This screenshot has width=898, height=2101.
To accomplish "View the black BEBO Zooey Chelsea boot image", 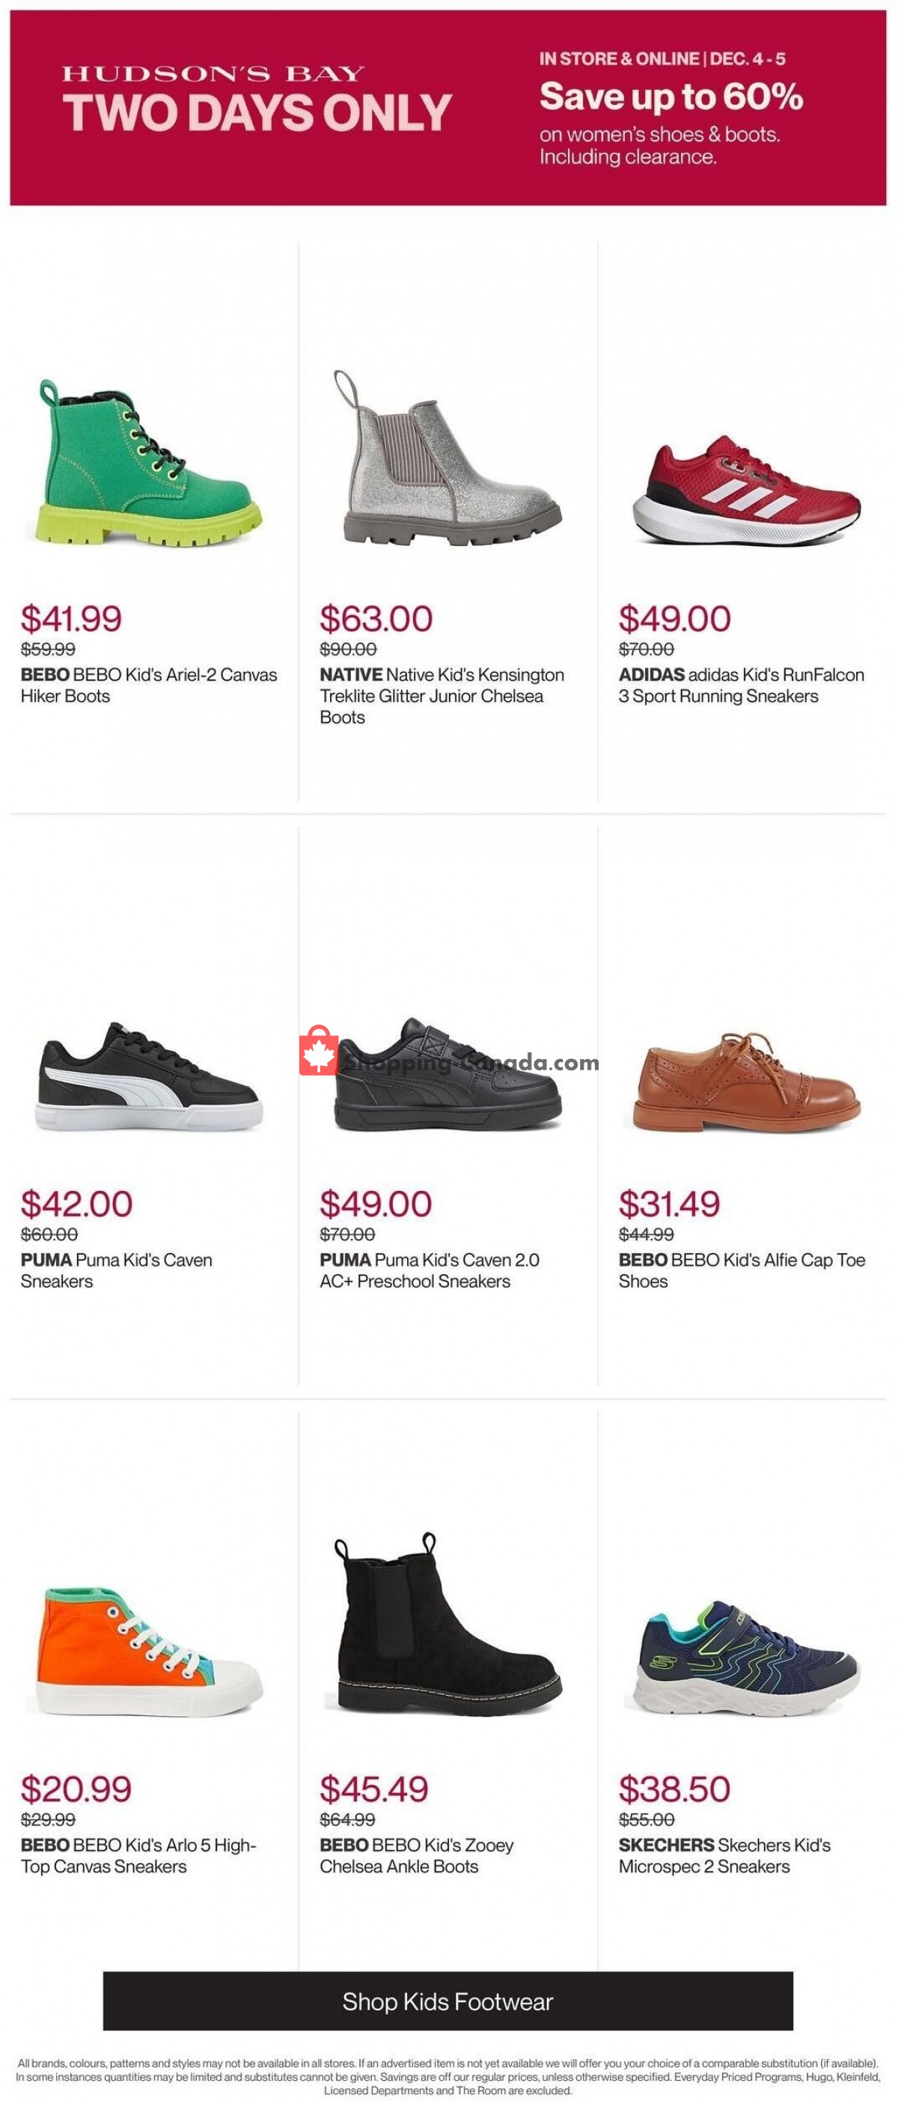I will (448, 1625).
